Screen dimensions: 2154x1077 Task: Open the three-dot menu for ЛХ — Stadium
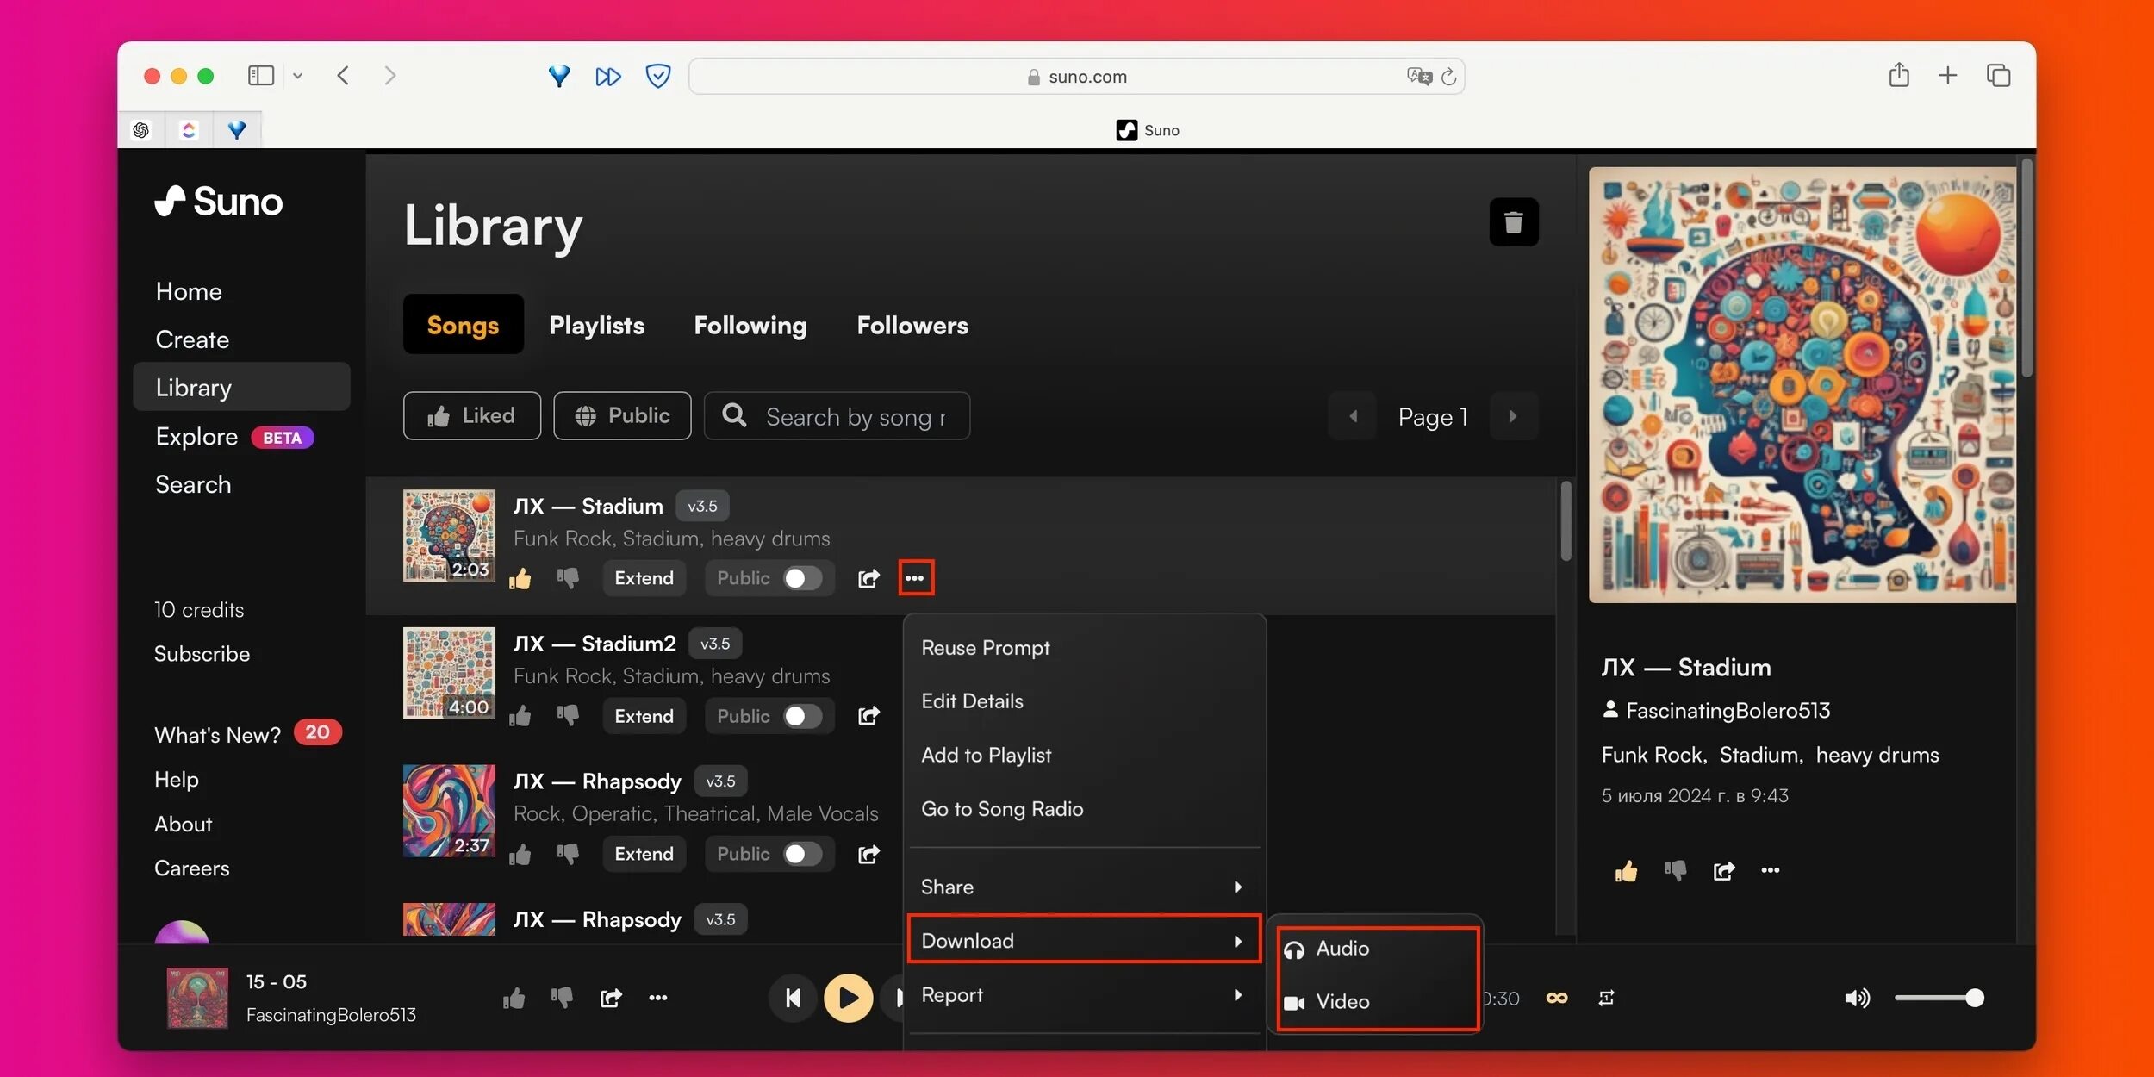tap(915, 577)
